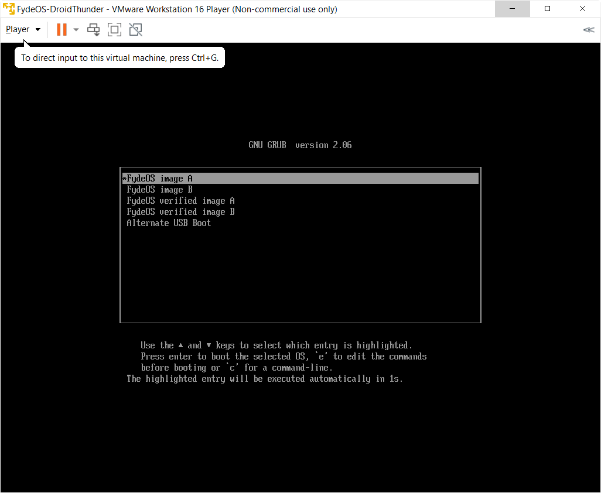Click the Ctrl+G input hint tooltip
Image resolution: width=601 pixels, height=493 pixels.
(x=119, y=58)
